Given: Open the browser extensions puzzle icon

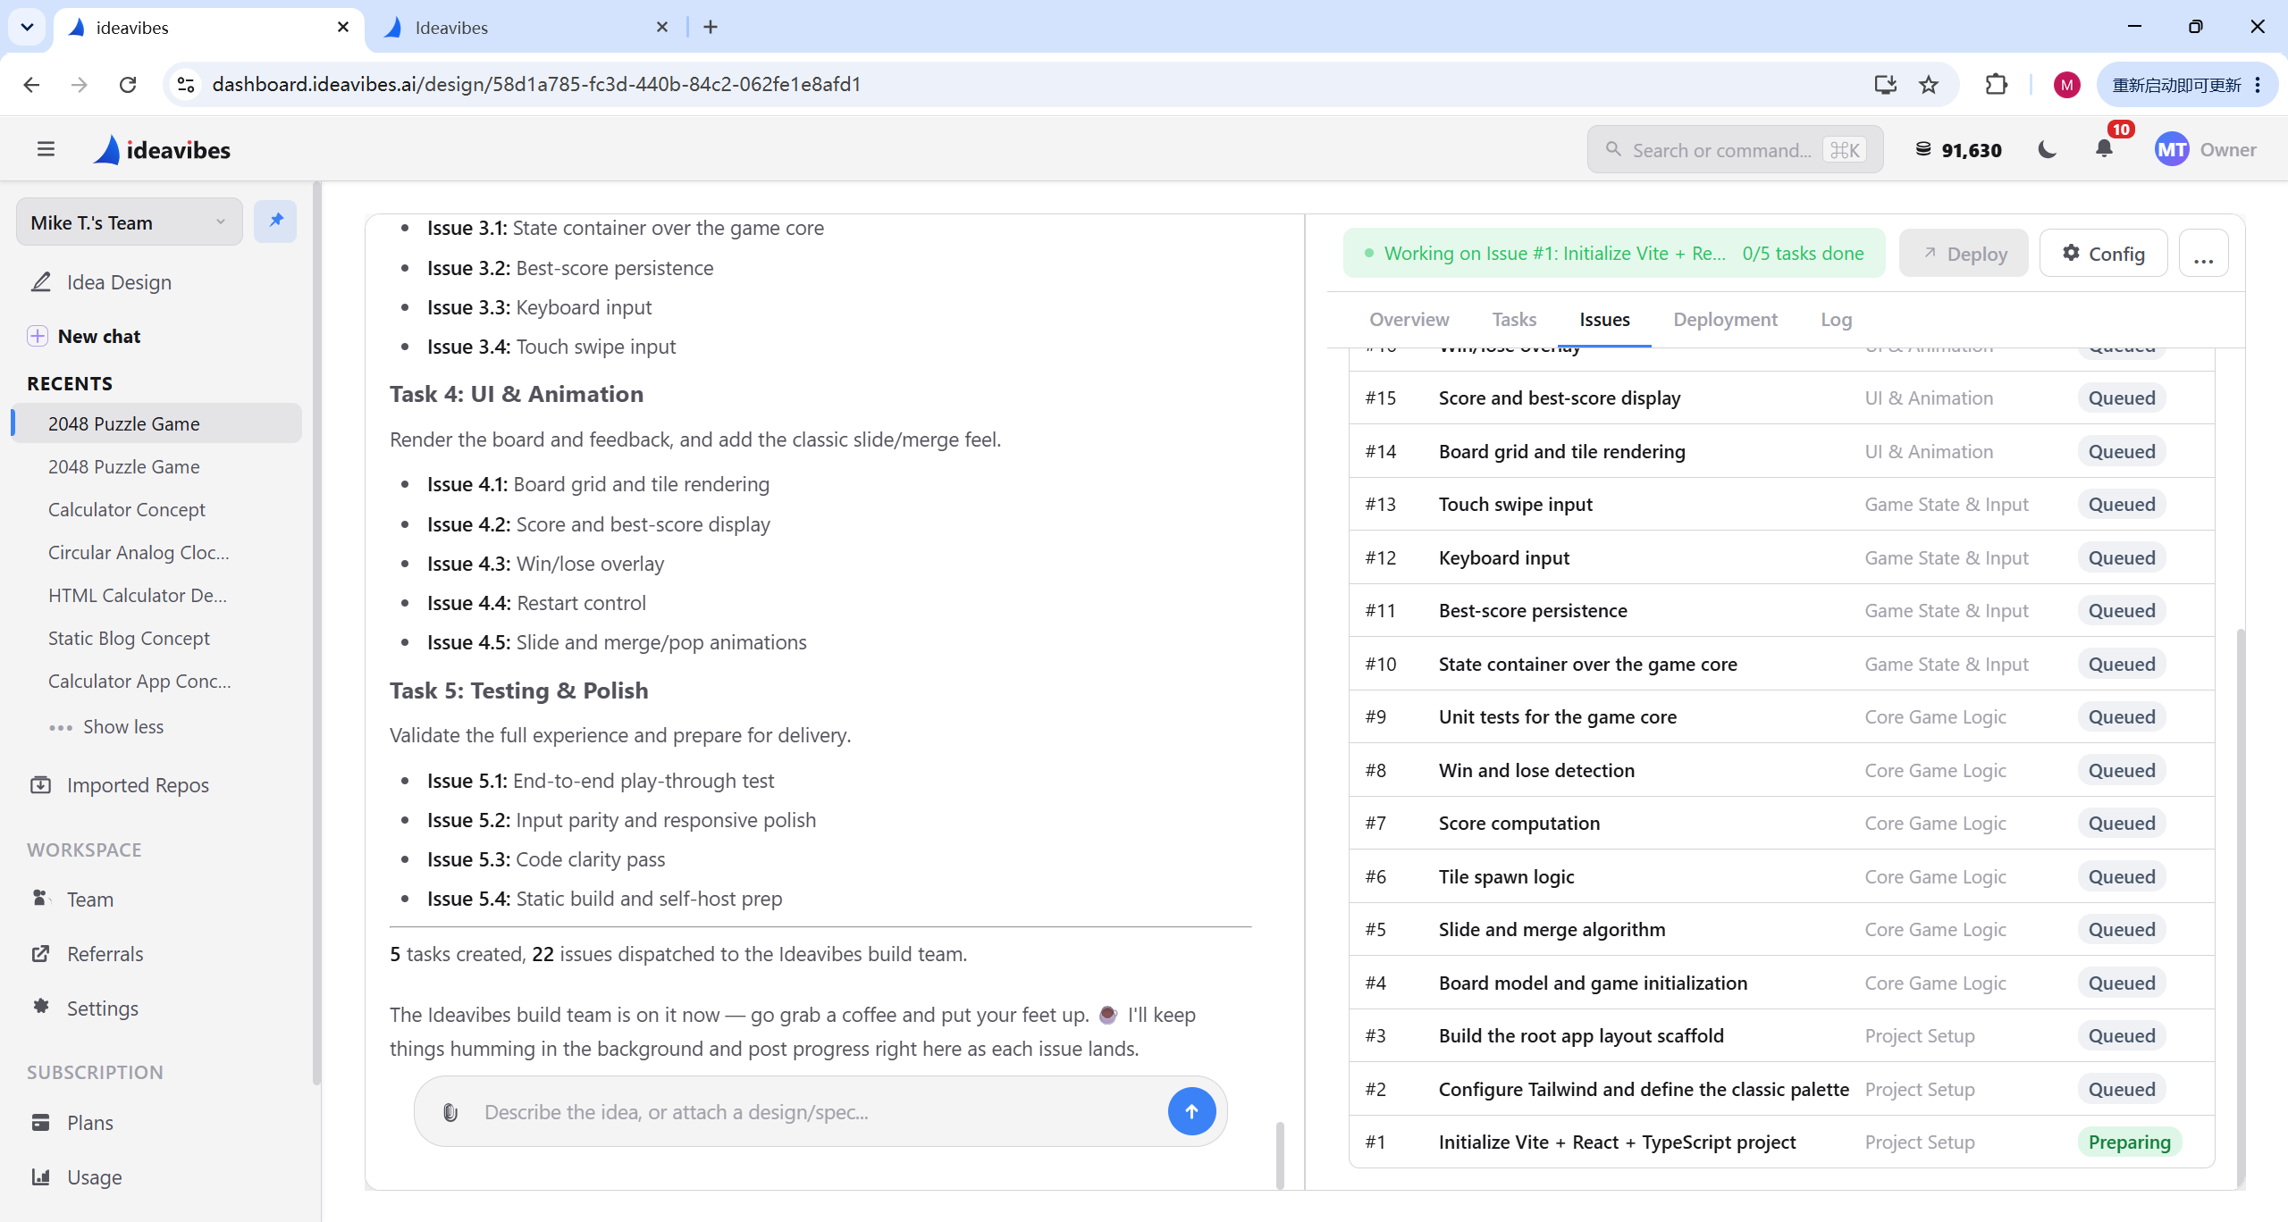Looking at the screenshot, I should pos(1996,84).
